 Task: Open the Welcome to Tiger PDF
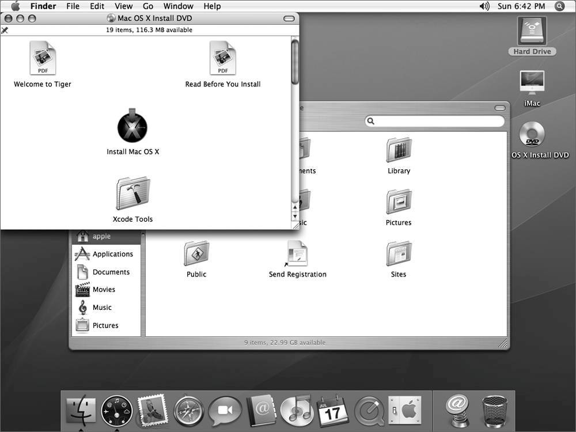pyautogui.click(x=43, y=58)
